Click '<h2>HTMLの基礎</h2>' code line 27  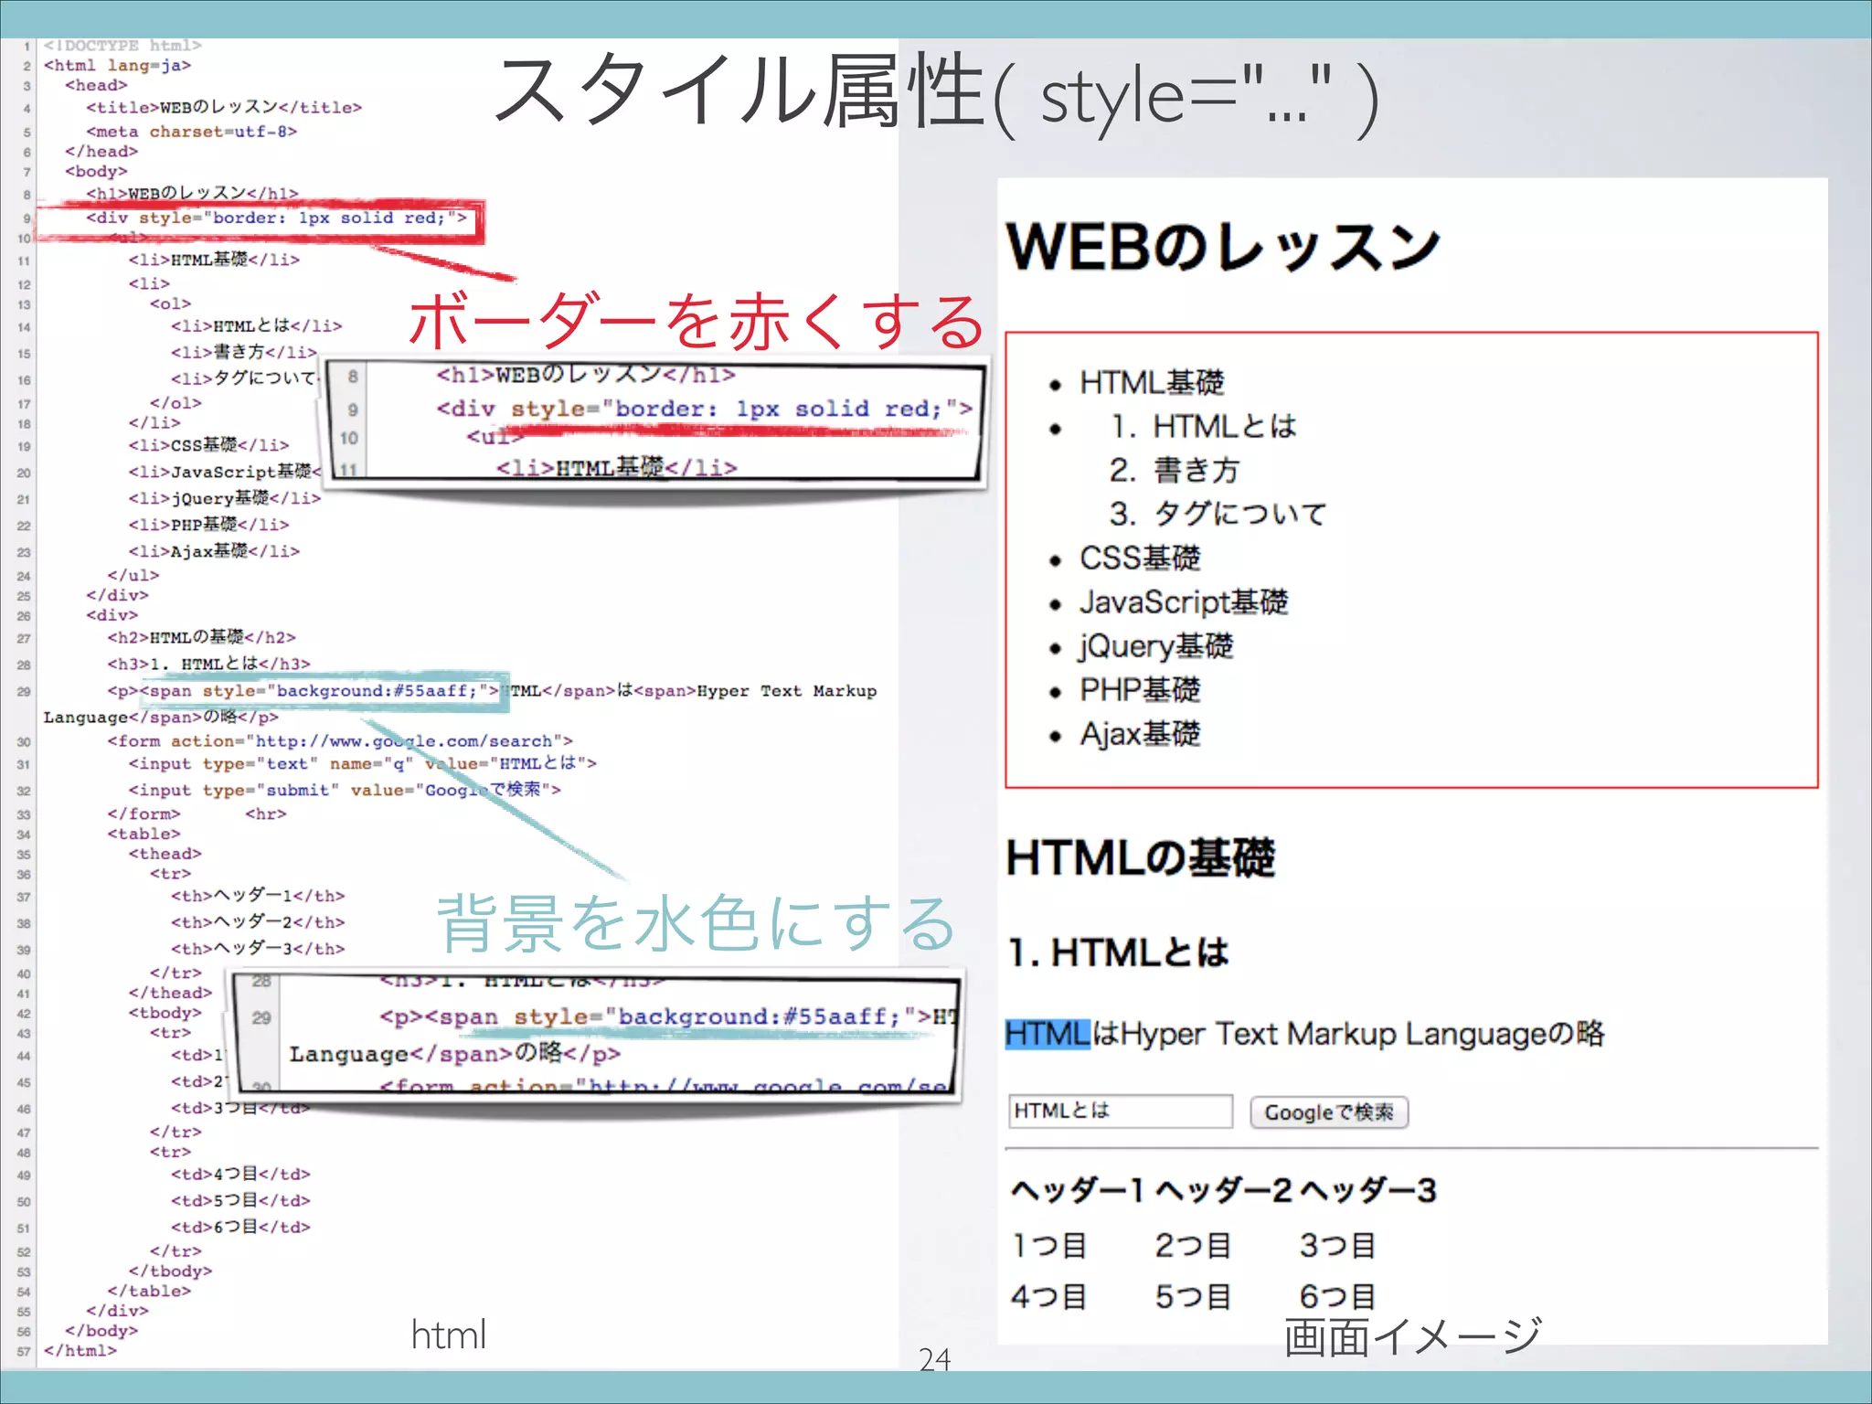coord(201,637)
